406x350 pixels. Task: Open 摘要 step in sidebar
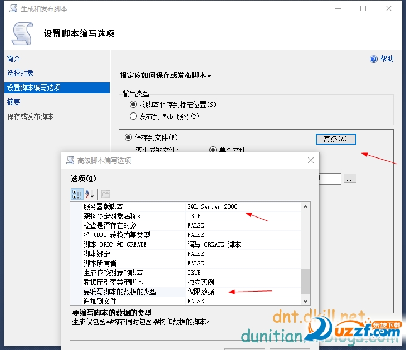click(x=14, y=102)
